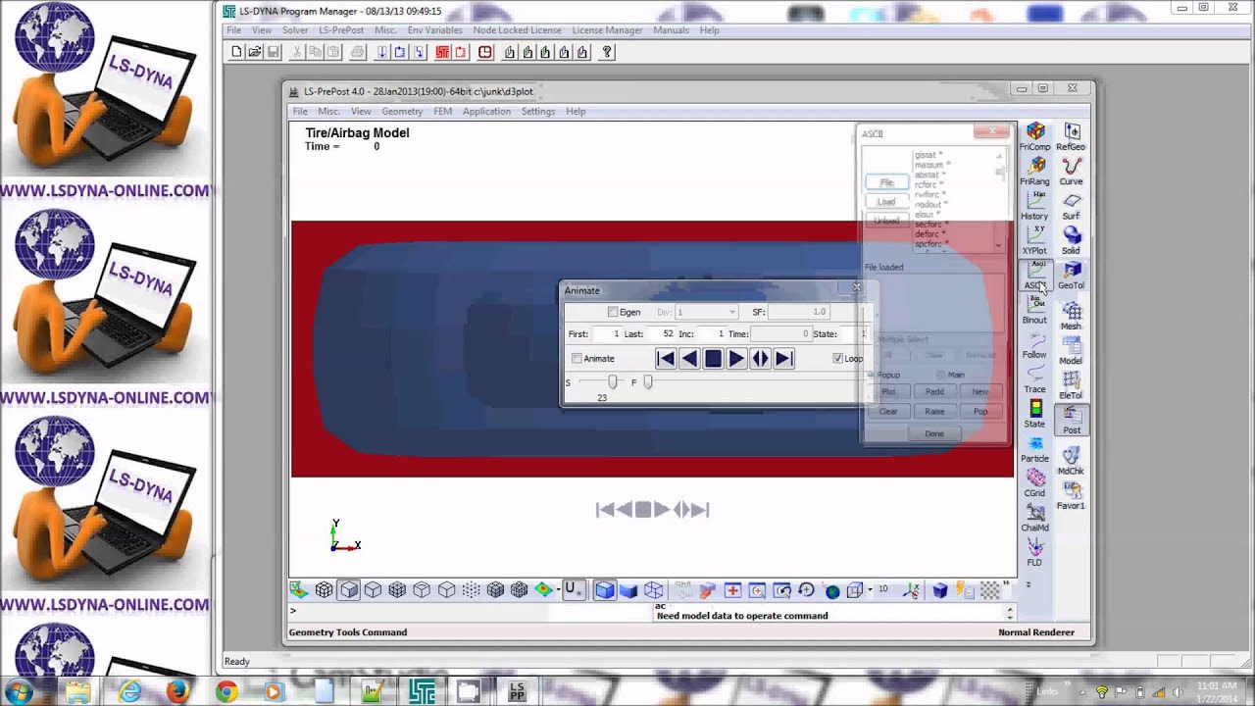
Task: Click the Padd button in ASCII panel
Action: [x=934, y=391]
